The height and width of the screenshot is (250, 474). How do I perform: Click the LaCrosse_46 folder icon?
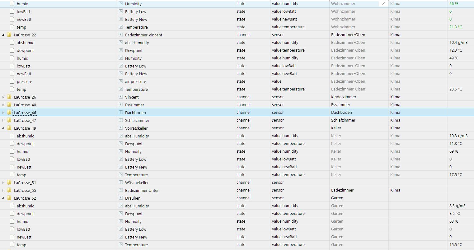9,112
